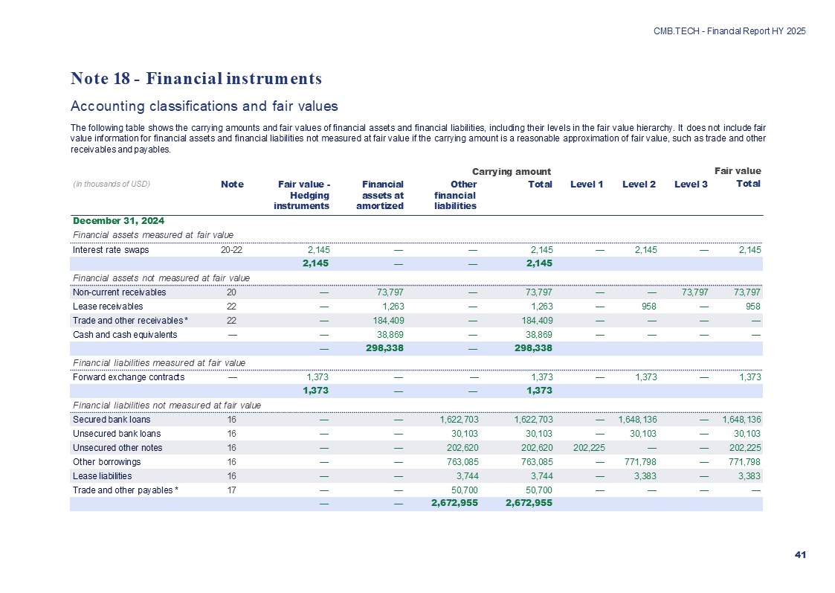Viewport: 835px width, 593px height.
Task: Select the Level 3 column header
Action: 690,185
